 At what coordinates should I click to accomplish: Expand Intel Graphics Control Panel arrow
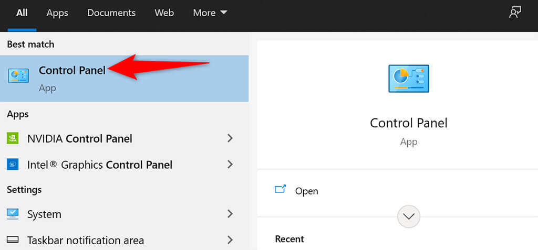[x=230, y=165]
